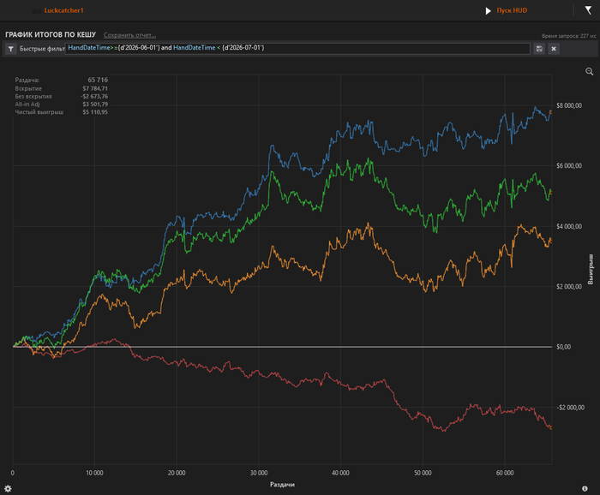Select the Чистый выигрыш legend row

tap(61, 112)
